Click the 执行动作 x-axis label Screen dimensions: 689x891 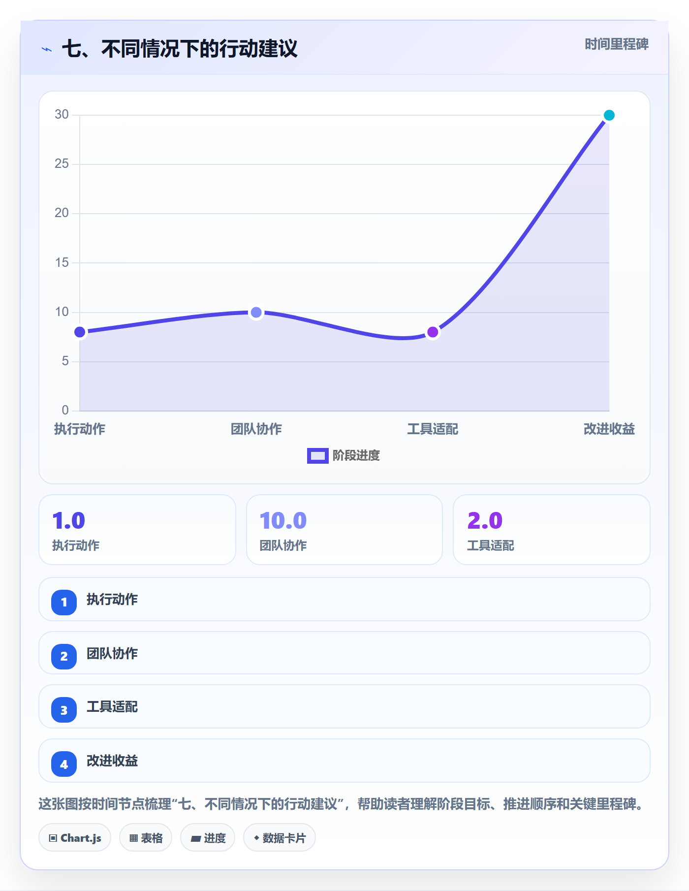click(x=80, y=429)
